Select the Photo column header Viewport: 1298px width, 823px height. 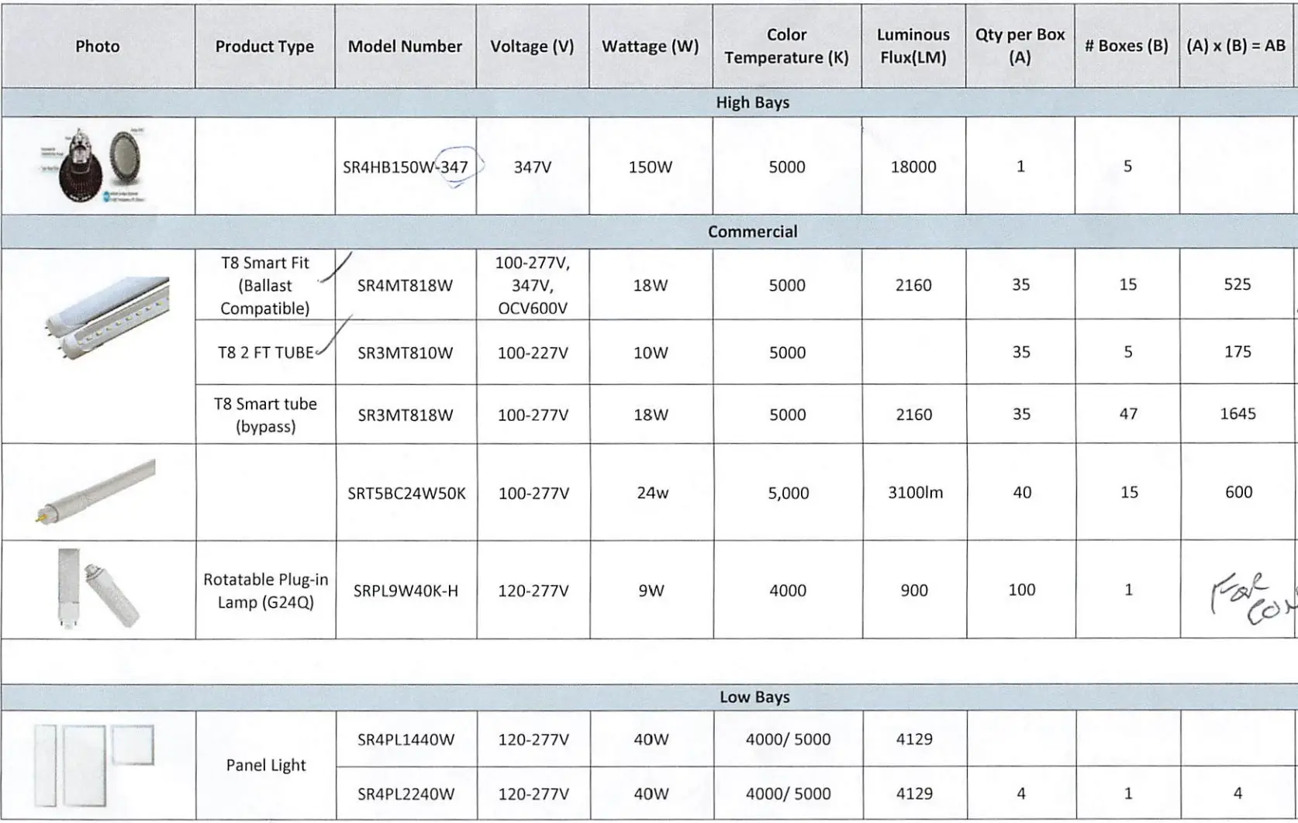click(98, 46)
